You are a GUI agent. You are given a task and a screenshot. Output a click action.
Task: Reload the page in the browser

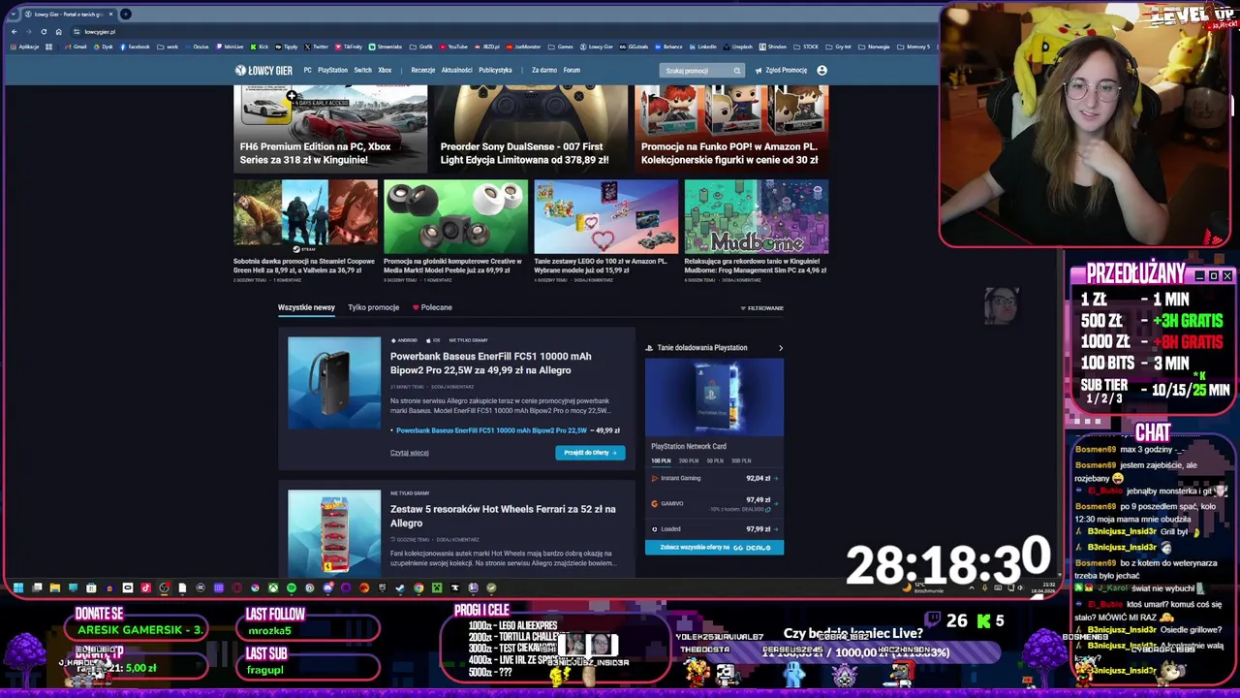(44, 32)
